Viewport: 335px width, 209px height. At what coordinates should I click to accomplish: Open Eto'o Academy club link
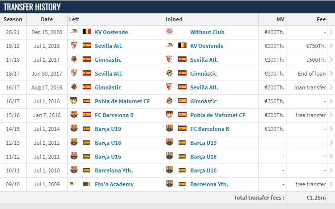tap(114, 184)
